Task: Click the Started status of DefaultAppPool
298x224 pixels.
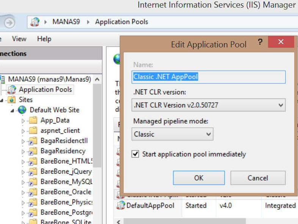Action: click(196, 205)
